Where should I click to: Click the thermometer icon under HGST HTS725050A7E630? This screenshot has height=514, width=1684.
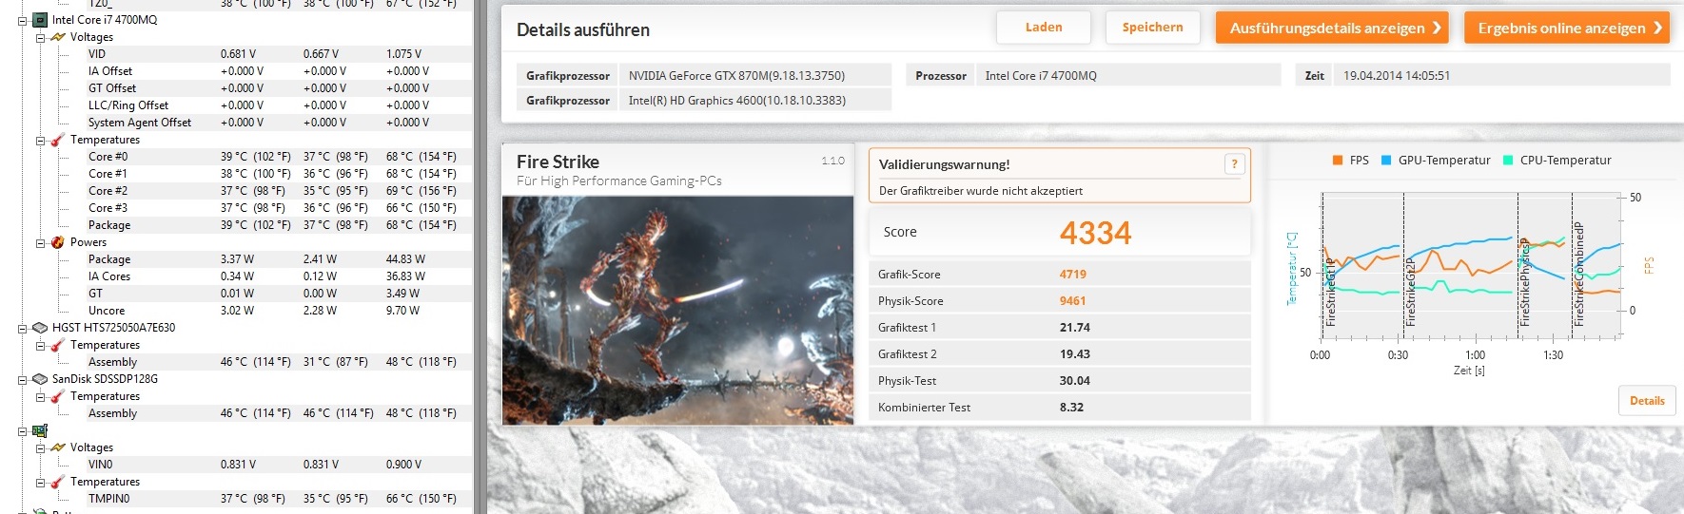(58, 345)
